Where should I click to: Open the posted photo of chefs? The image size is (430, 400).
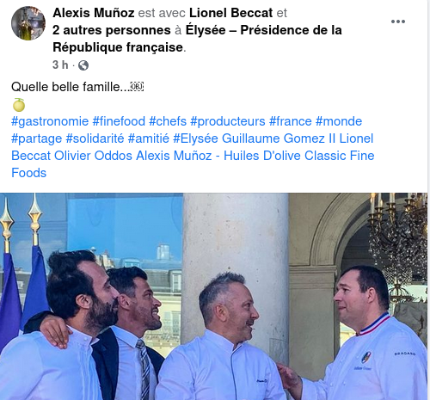pyautogui.click(x=213, y=296)
